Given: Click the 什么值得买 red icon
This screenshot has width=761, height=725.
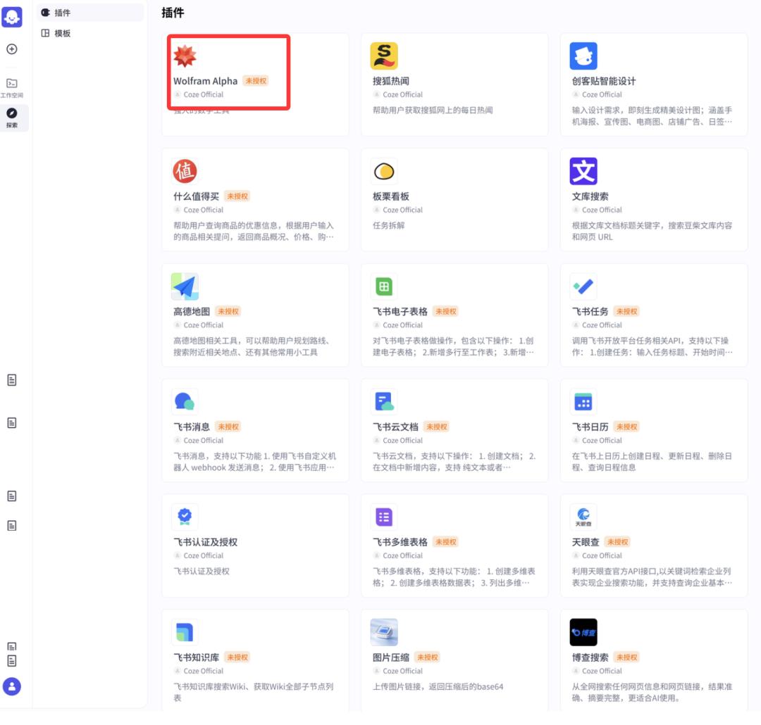Looking at the screenshot, I should (x=185, y=171).
